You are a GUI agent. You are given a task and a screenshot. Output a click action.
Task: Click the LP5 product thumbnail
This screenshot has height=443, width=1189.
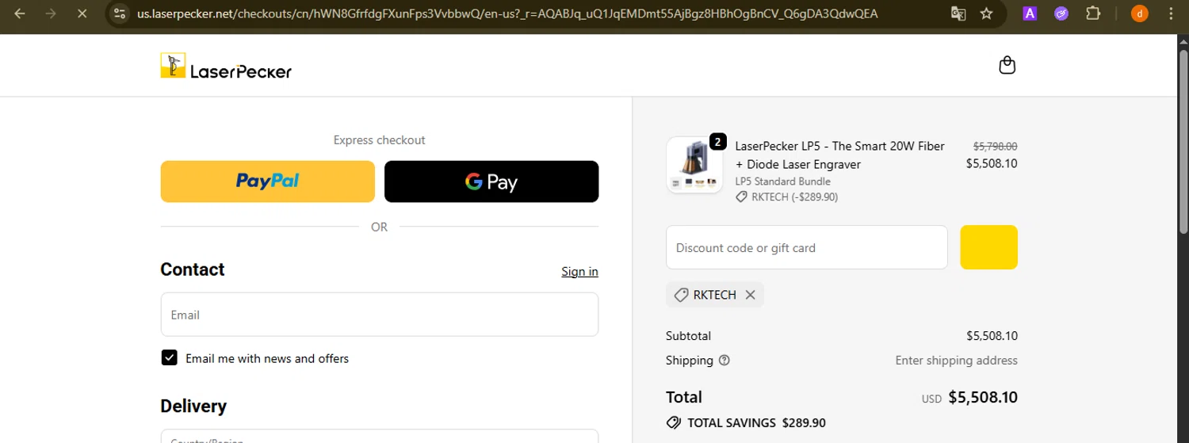694,165
